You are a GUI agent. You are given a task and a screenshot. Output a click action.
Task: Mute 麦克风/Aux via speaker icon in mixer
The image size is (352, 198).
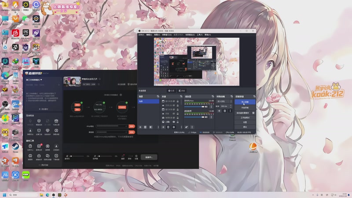click(206, 106)
